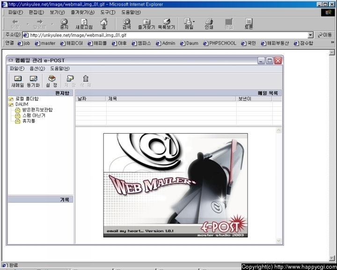
Task: Open the e-POST 파일(F) menu
Action: coord(17,68)
